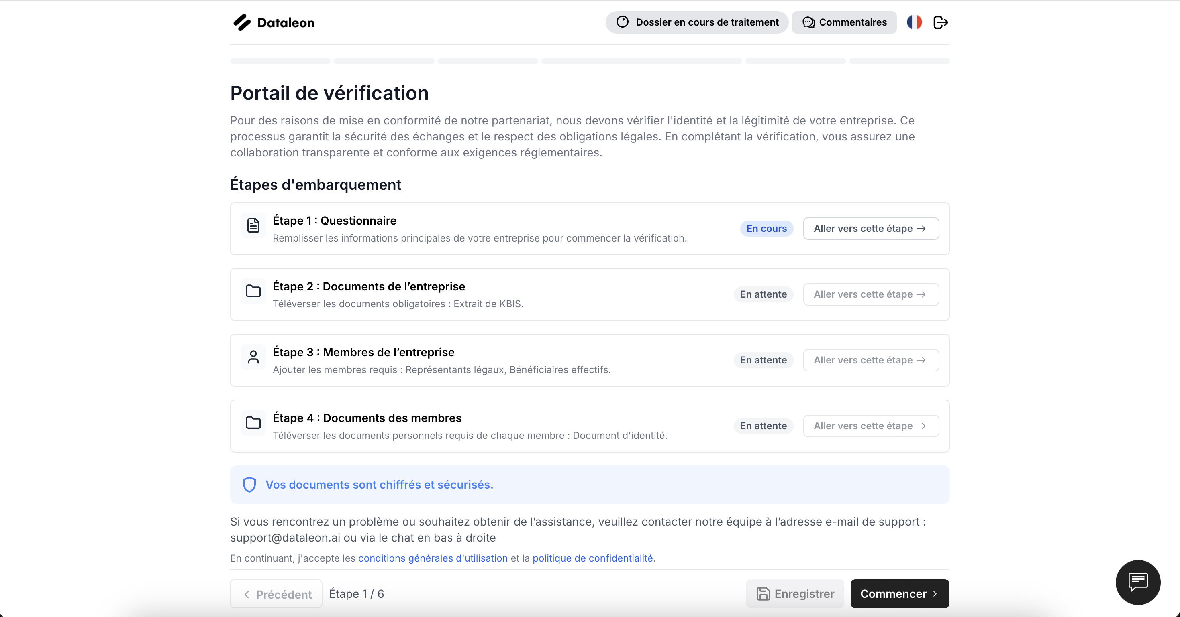
Task: Click the Représentants légaux description text
Action: (441, 370)
